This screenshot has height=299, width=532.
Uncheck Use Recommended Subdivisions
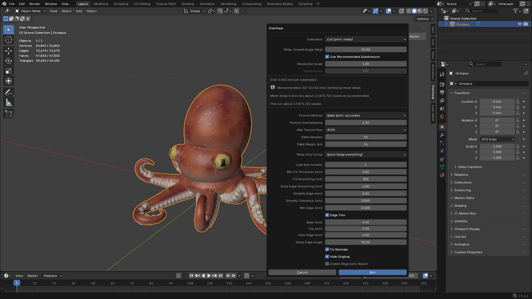coord(327,57)
